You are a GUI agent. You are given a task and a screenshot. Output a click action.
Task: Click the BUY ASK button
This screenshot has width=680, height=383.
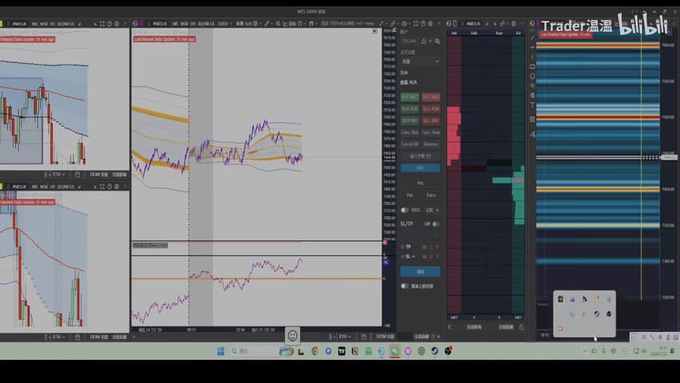click(x=409, y=109)
